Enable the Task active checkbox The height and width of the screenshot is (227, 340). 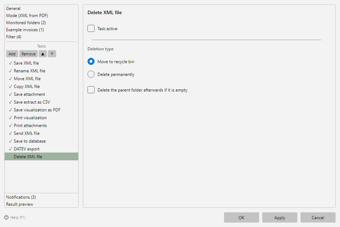point(91,28)
